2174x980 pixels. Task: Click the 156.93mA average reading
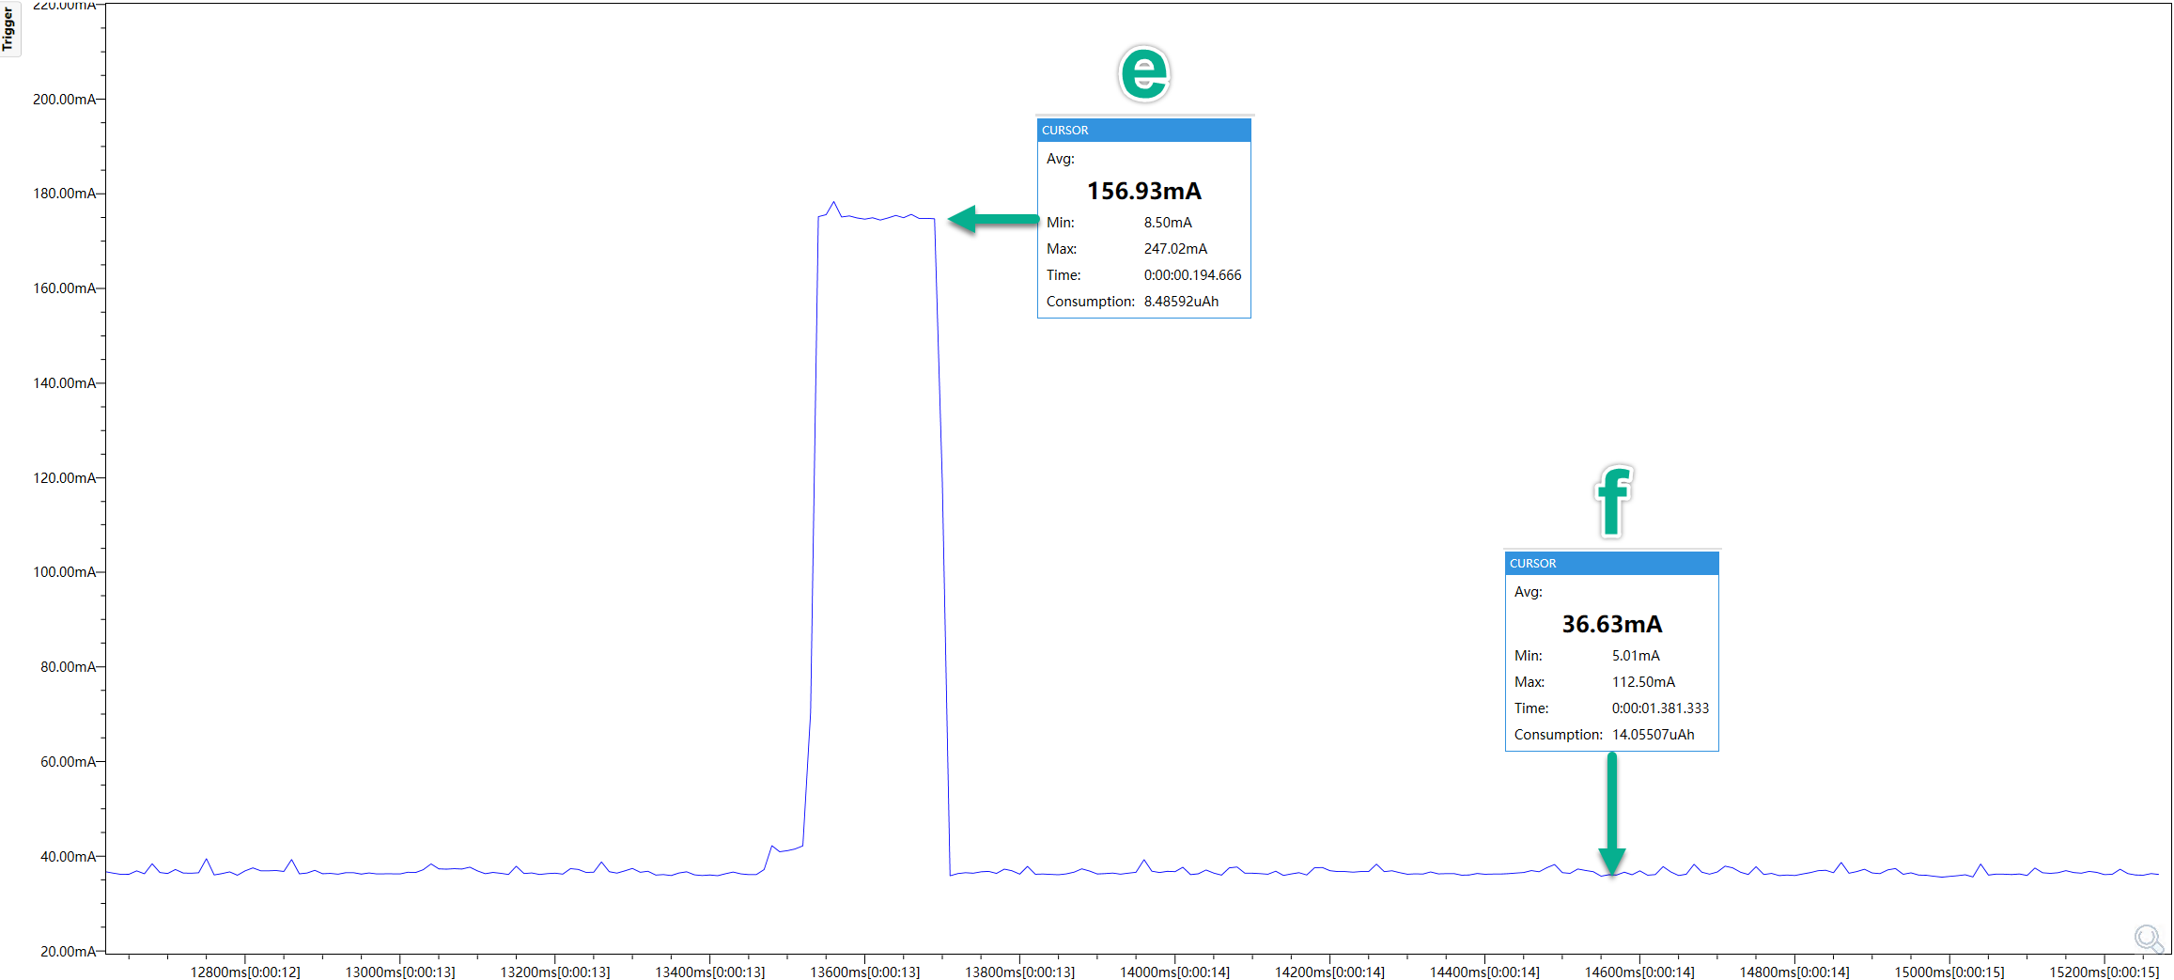pyautogui.click(x=1143, y=191)
